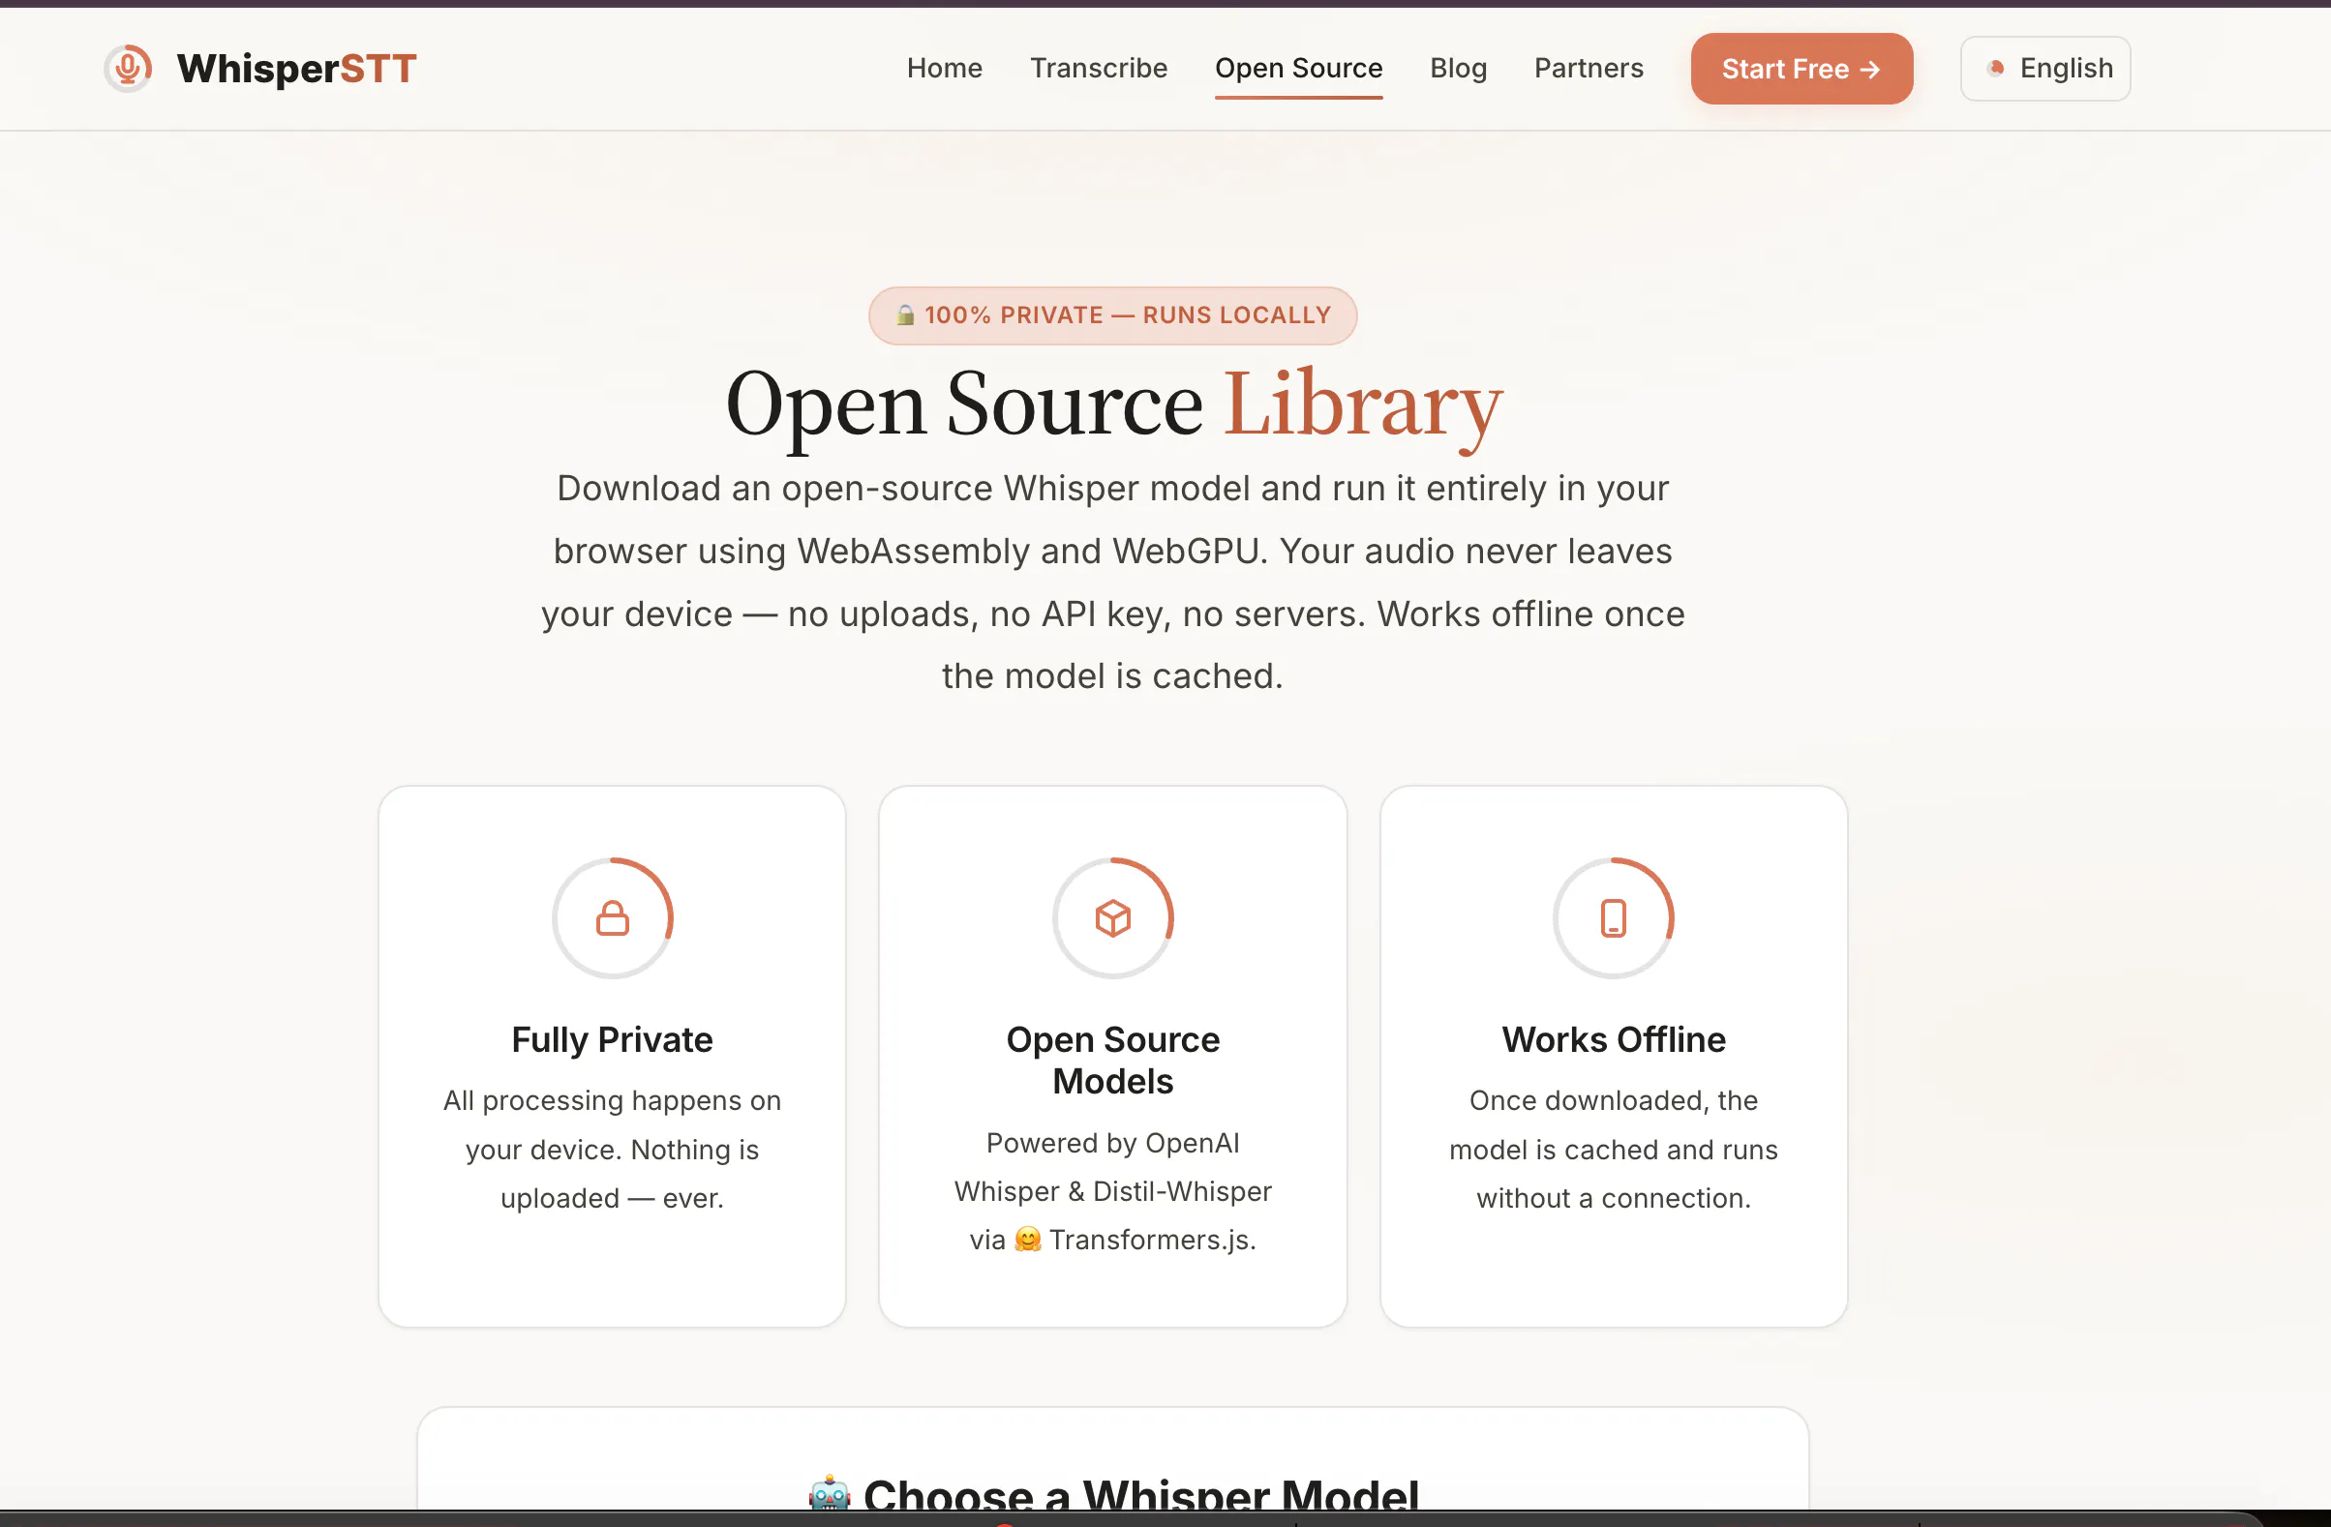The image size is (2331, 1527).
Task: Click the phone icon in Works Offline card
Action: [1613, 918]
